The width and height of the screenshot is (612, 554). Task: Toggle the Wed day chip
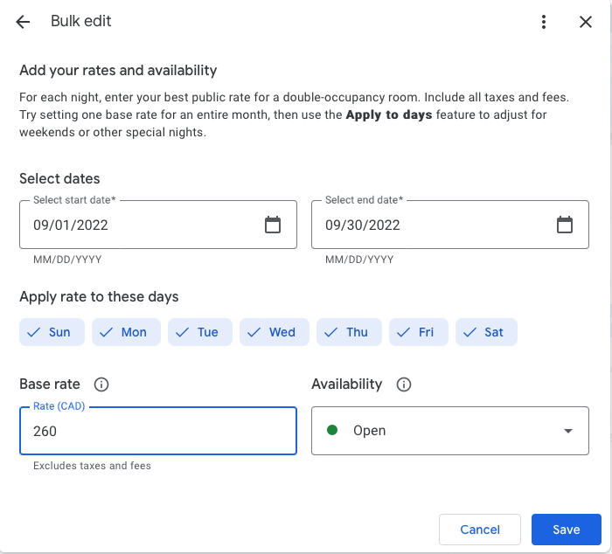tap(275, 332)
